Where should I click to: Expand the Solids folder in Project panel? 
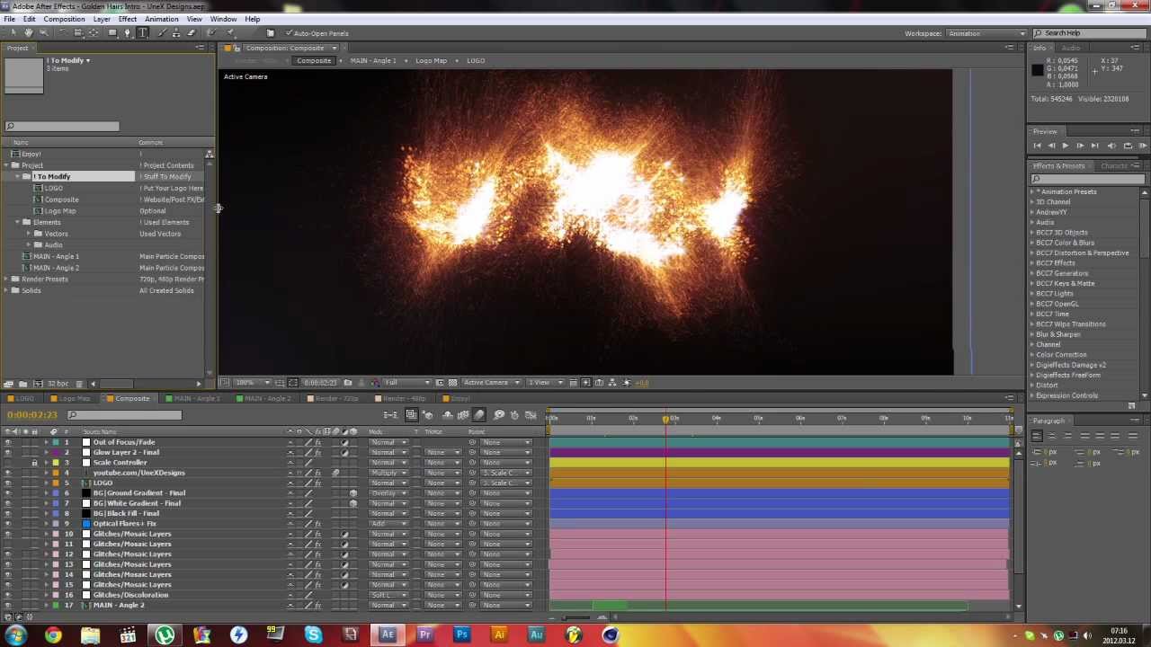(5, 290)
